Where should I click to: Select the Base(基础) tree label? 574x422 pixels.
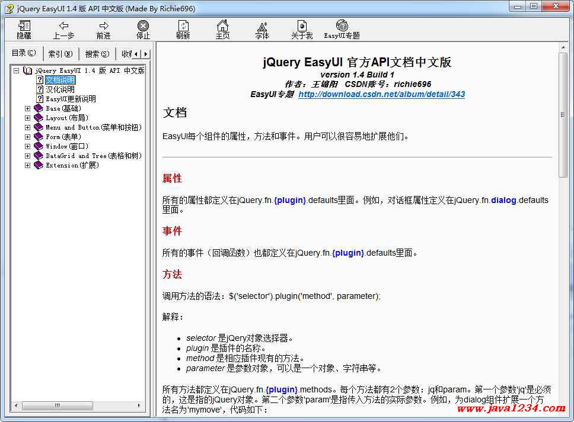[63, 108]
